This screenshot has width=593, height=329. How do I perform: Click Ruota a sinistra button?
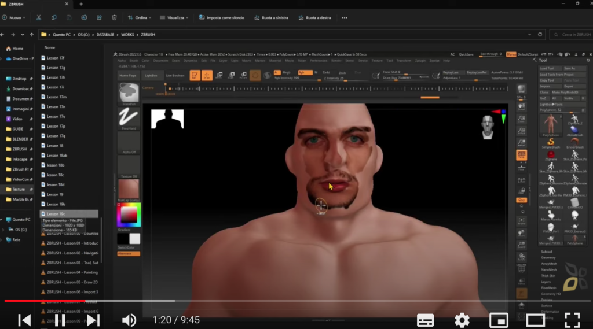point(271,17)
